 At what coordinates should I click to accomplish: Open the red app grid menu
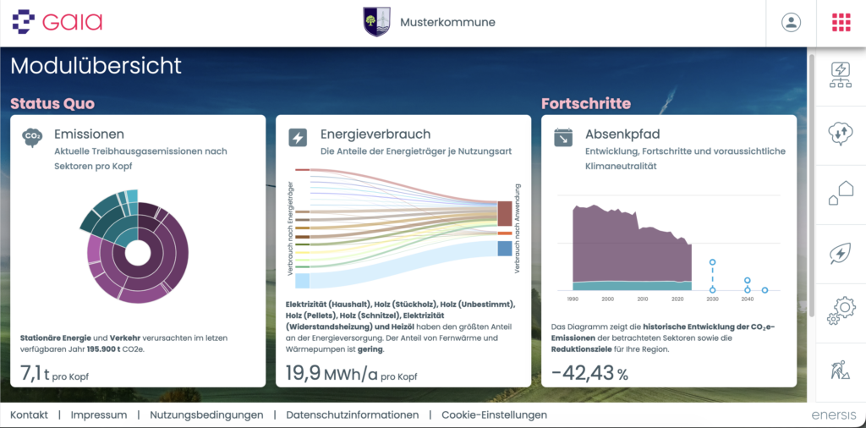tap(841, 23)
